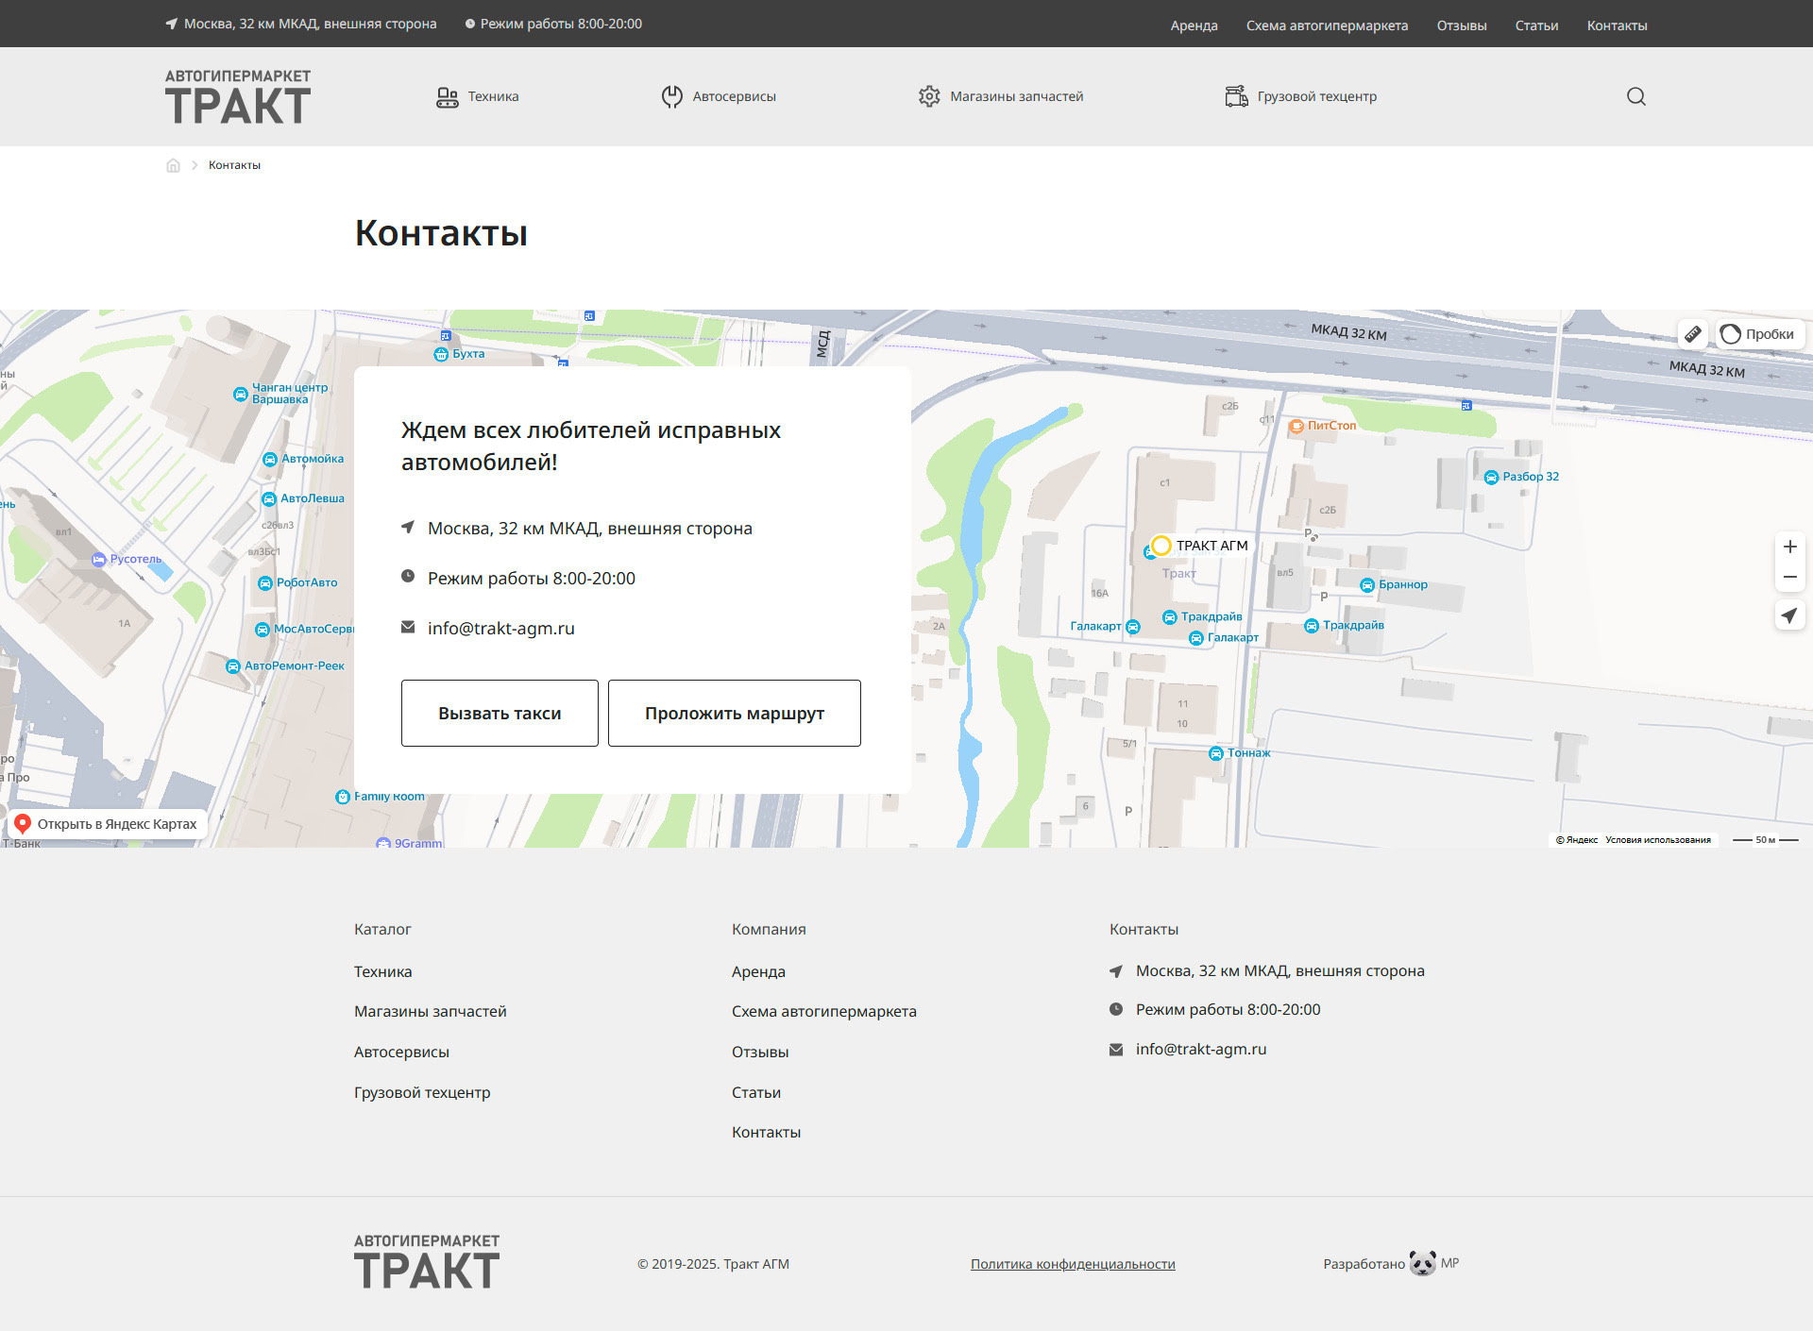Toggle the Пробки traffic layer

point(1758,334)
